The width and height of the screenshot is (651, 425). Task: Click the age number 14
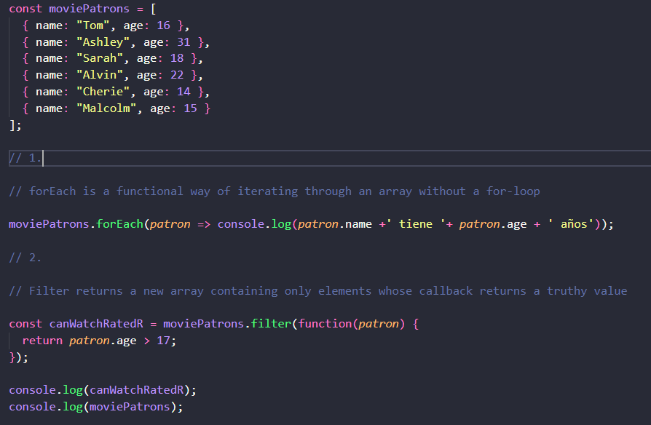pyautogui.click(x=184, y=91)
